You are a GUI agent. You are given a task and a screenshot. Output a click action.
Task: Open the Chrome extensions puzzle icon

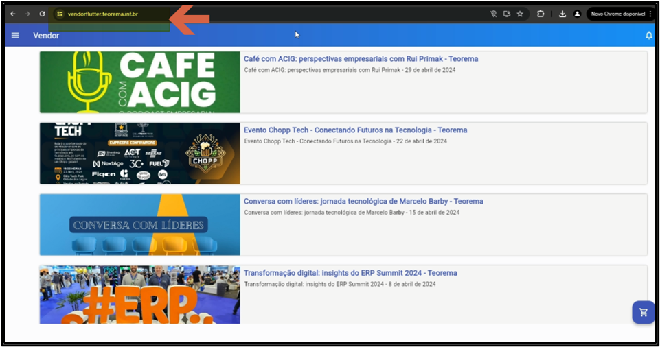click(x=540, y=14)
